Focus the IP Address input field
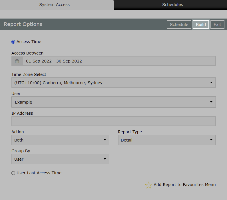227x200 pixels. tap(114, 121)
